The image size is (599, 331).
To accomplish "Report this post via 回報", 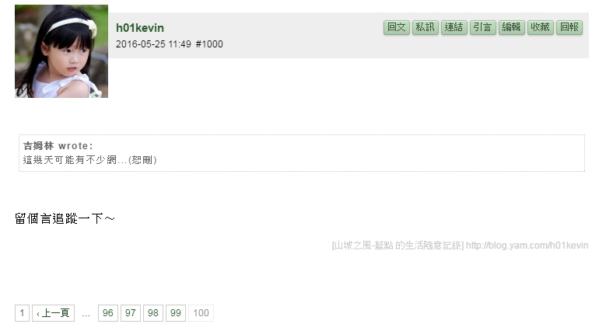I will click(569, 27).
